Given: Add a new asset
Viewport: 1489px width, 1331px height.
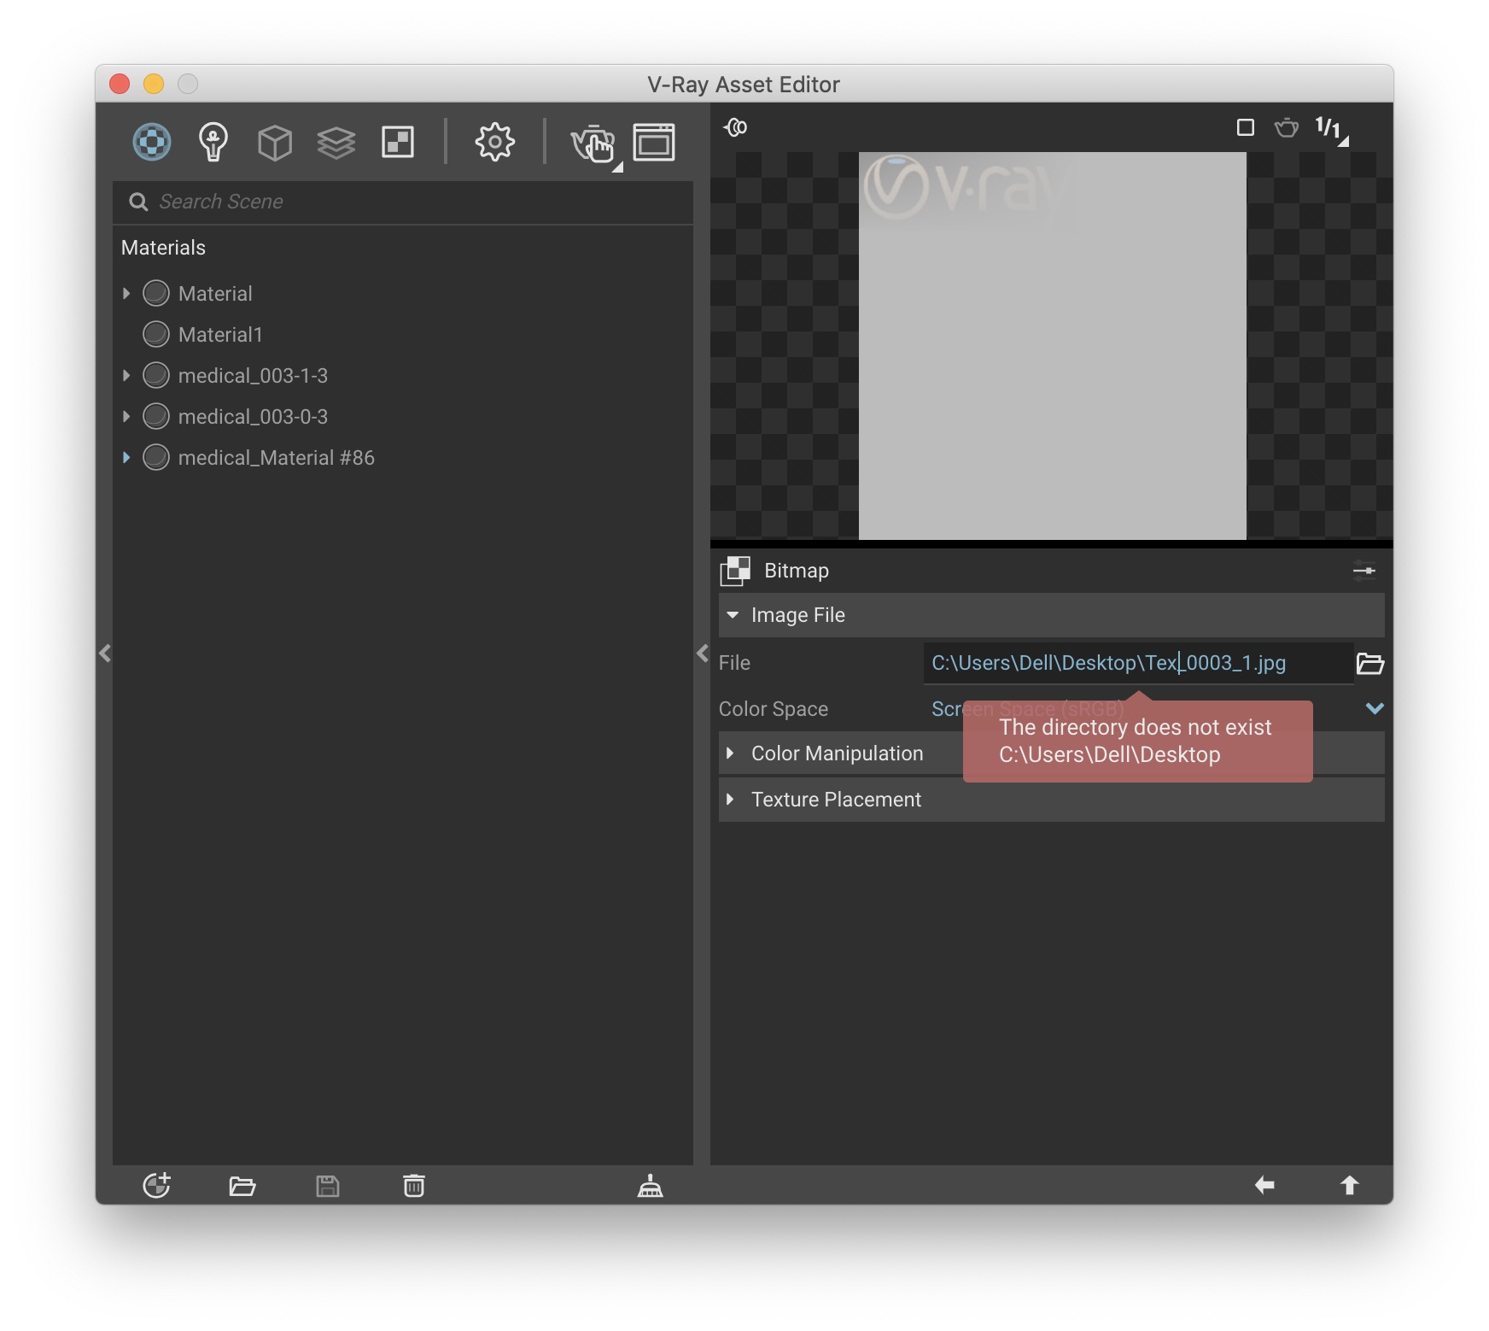Looking at the screenshot, I should [157, 1186].
